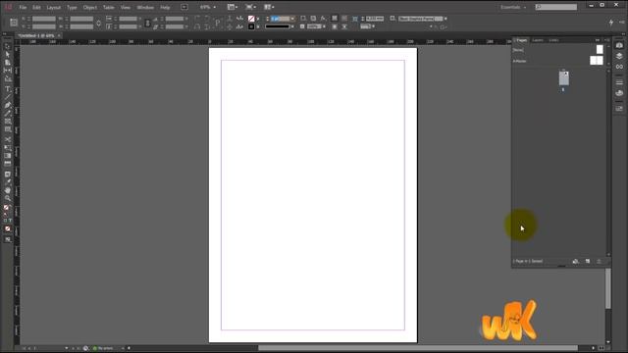628x353 pixels.
Task: Toggle constrain proportions for width and height
Action: (x=98, y=24)
